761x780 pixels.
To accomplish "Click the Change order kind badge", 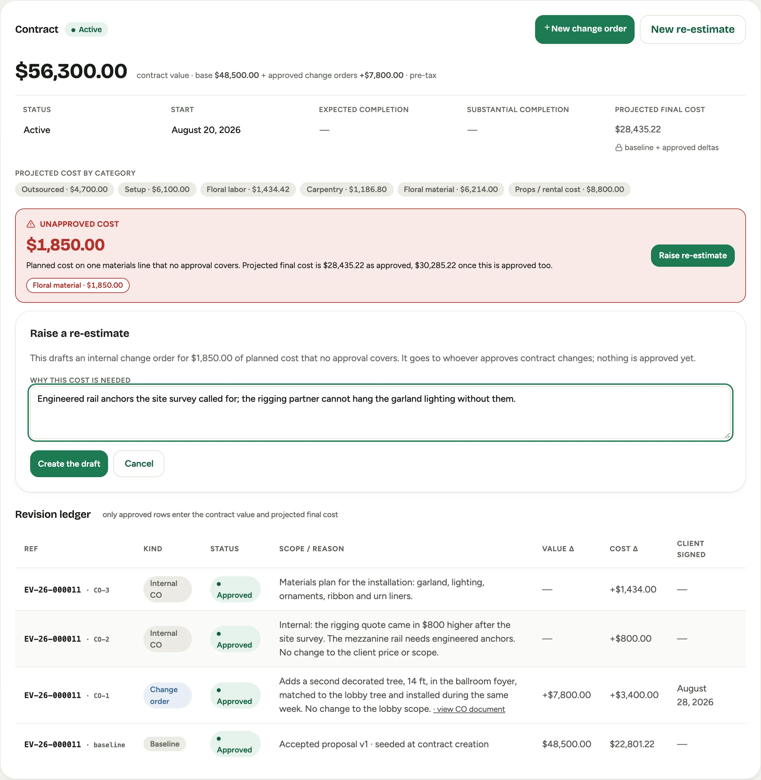I will coord(167,695).
